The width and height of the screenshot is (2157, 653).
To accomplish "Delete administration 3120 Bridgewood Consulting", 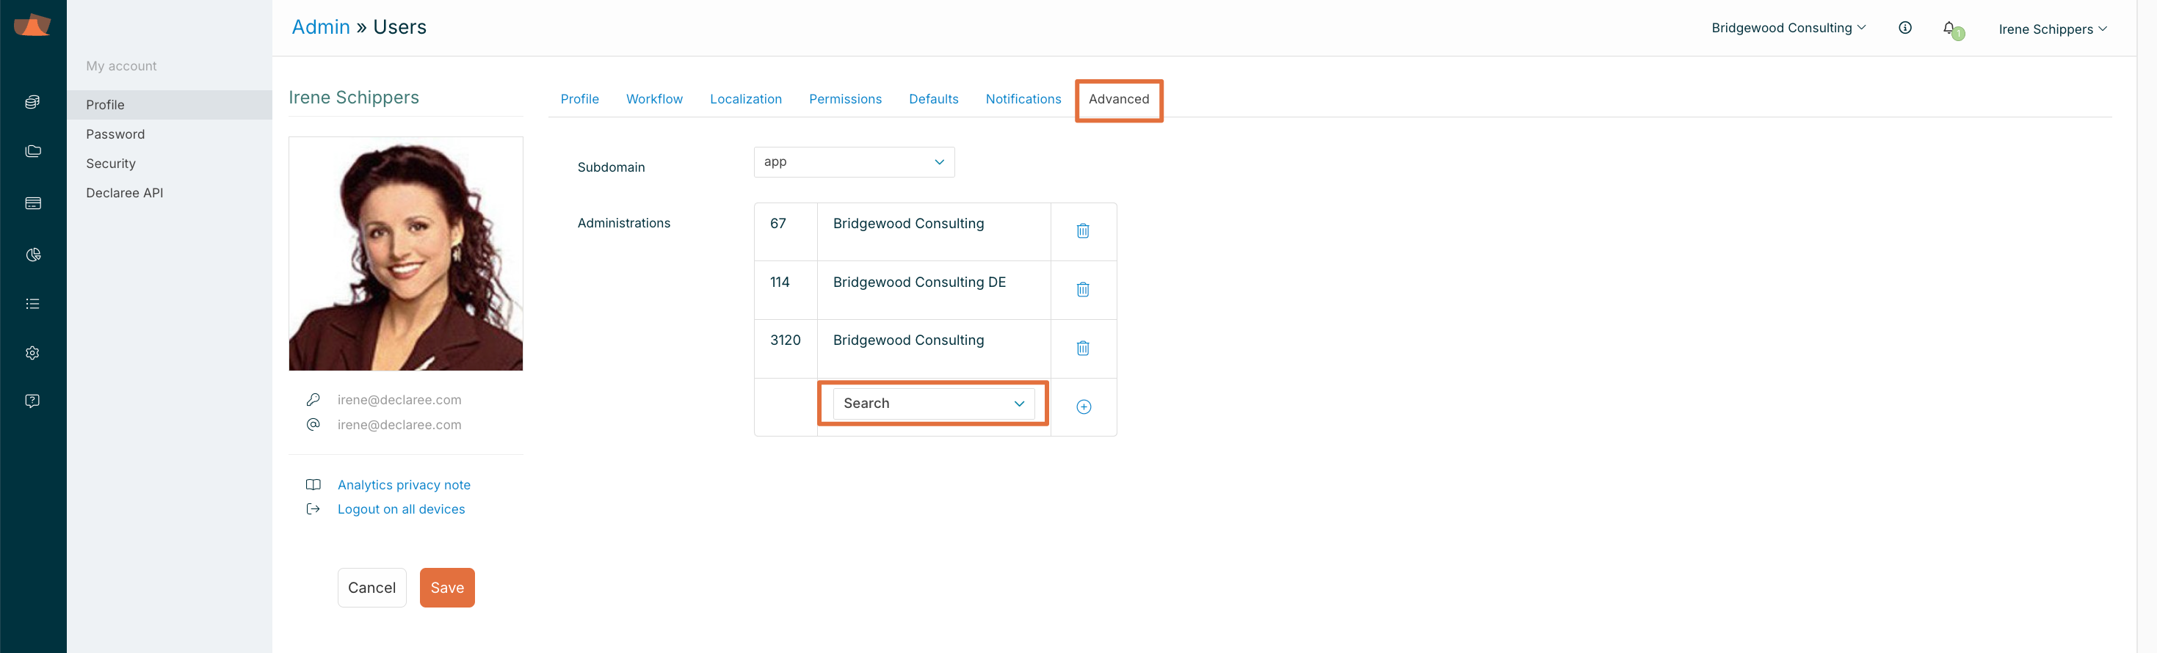I will tap(1083, 349).
